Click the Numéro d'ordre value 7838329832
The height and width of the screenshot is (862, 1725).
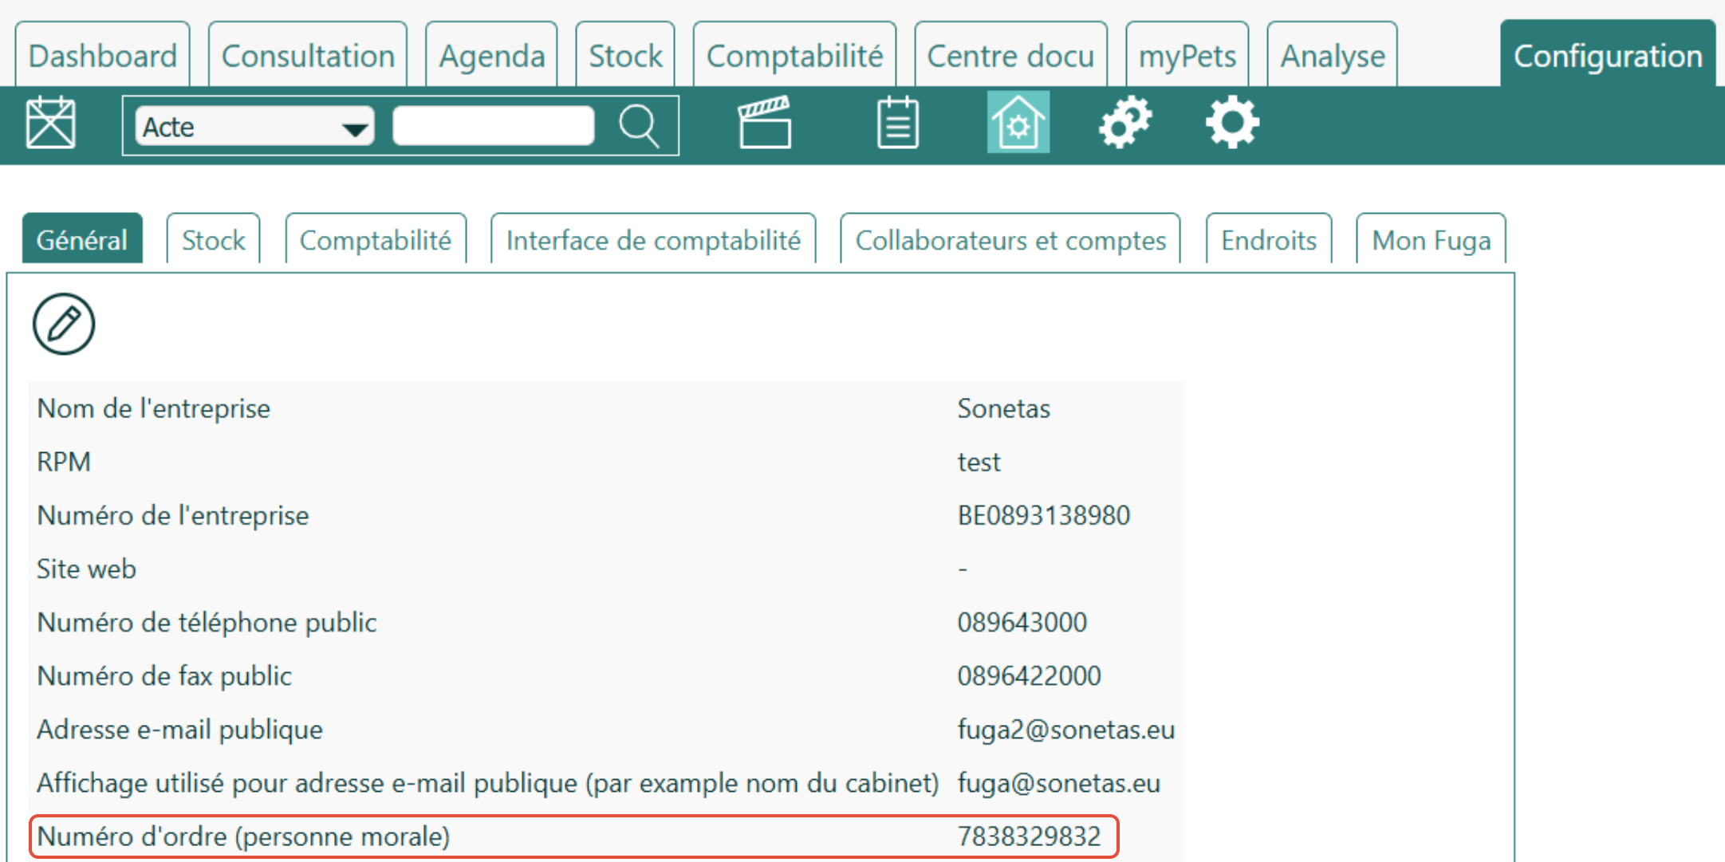(x=1028, y=836)
